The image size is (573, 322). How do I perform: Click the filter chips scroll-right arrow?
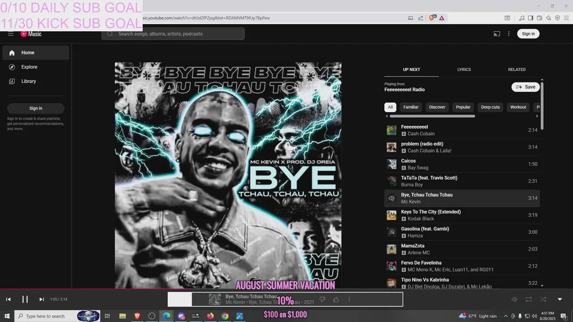(537, 116)
